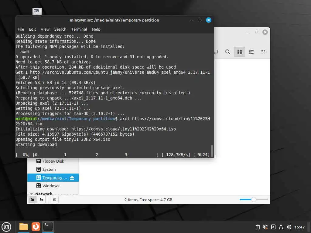Screen dimensions: 311x233
Task: Toggle location entry icon in file manager
Action: (216, 52)
